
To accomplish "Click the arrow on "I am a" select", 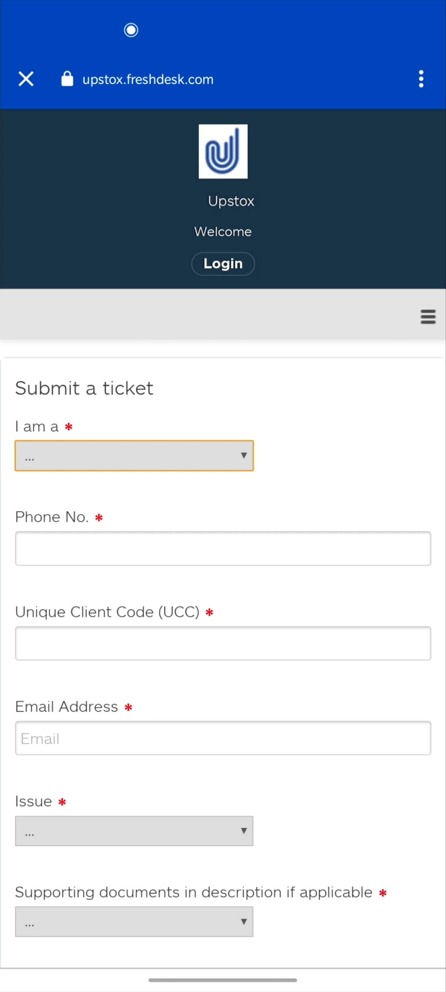I will pyautogui.click(x=244, y=455).
